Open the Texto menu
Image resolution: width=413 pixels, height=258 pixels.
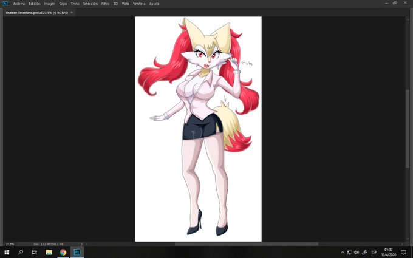pos(75,4)
